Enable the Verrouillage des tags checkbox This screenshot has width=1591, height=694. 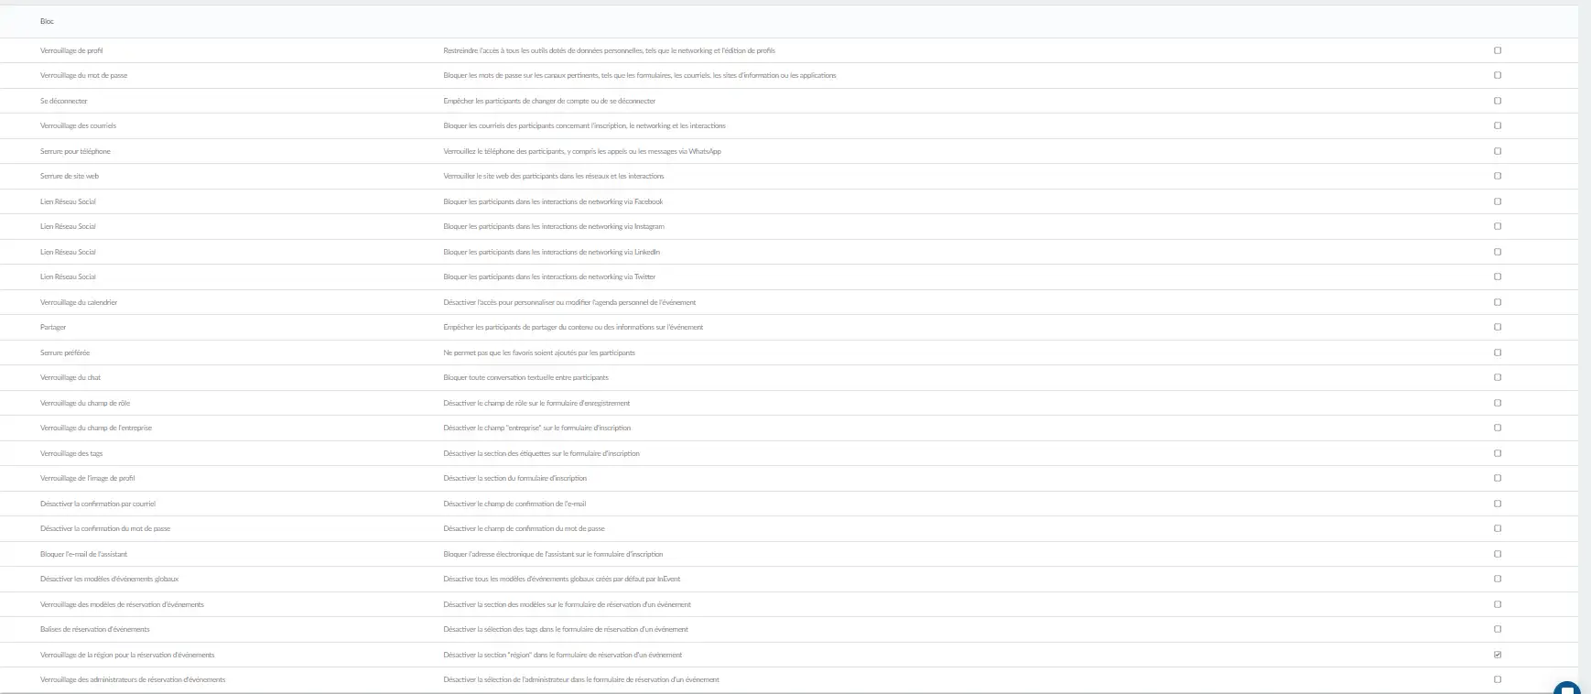tap(1498, 453)
